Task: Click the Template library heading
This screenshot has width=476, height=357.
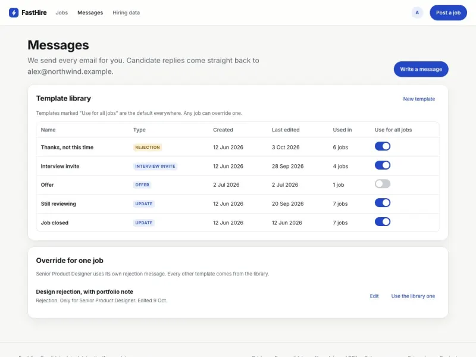Action: click(x=64, y=98)
